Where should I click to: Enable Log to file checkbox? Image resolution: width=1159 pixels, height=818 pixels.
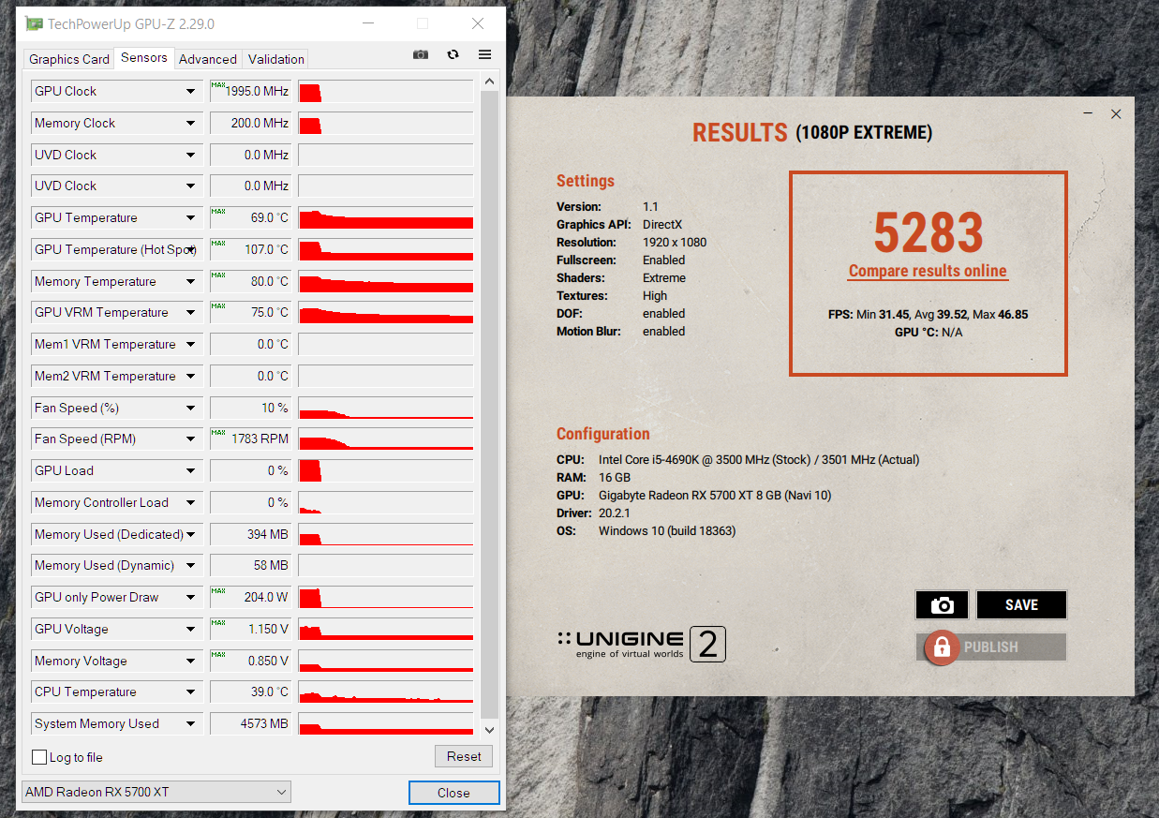(x=39, y=757)
